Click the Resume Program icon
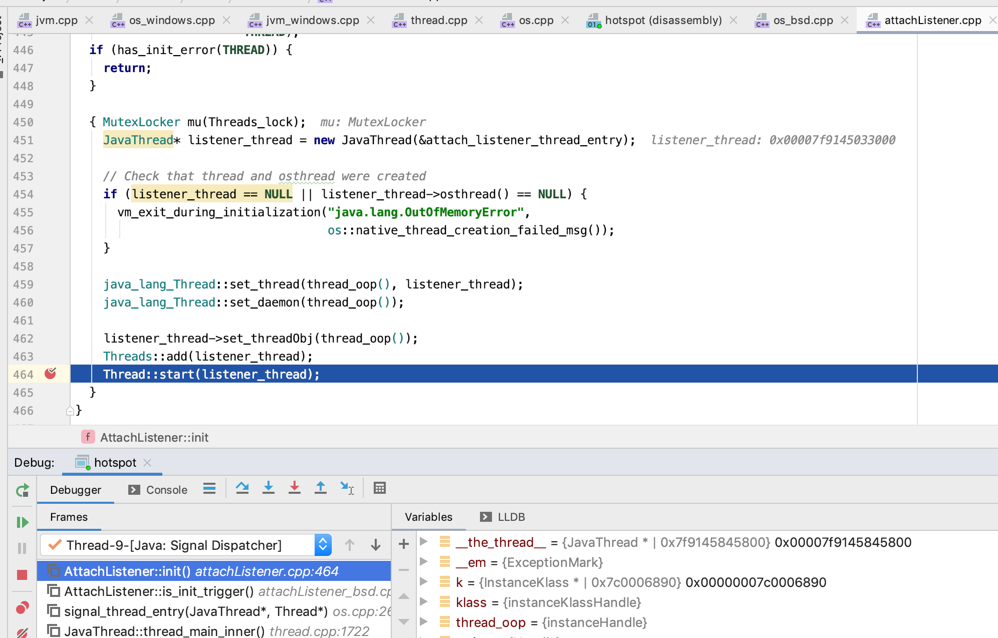The width and height of the screenshot is (998, 638). tap(22, 522)
